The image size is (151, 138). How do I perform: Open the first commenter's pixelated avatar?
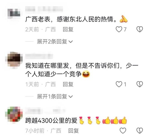pos(14,14)
